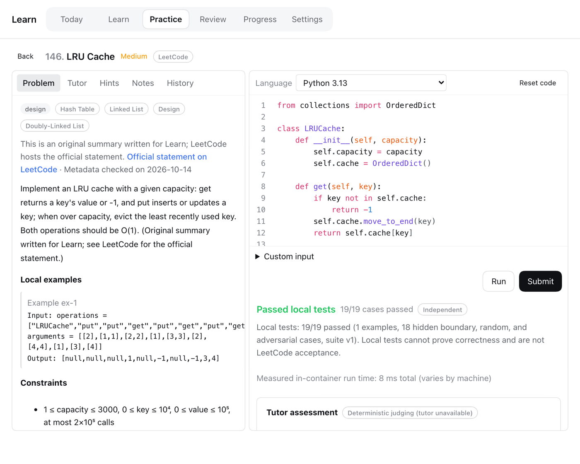Image resolution: width=580 pixels, height=464 pixels.
Task: Click the LeetCode source badge
Action: point(173,57)
